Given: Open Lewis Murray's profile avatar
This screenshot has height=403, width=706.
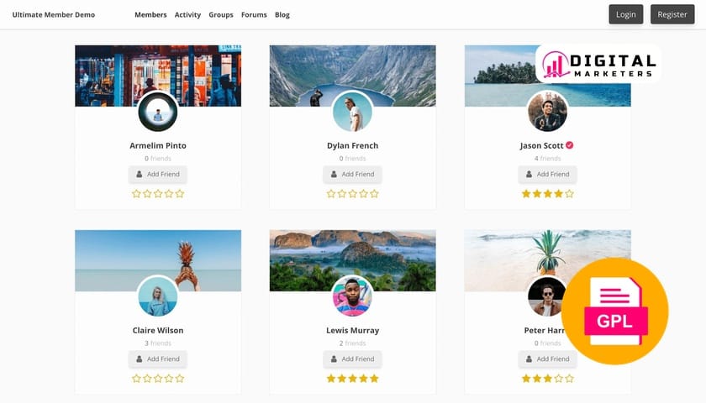Looking at the screenshot, I should click(352, 296).
